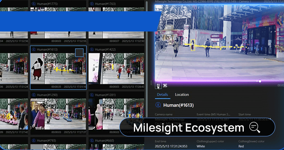This screenshot has width=284, height=150.
Task: Click the Start time field label
Action: [245, 114]
